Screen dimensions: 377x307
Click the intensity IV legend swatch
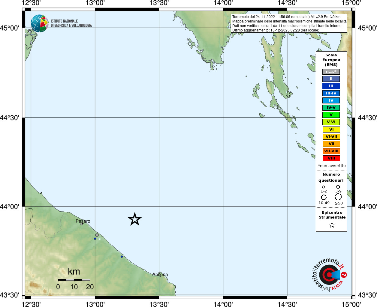331,100
